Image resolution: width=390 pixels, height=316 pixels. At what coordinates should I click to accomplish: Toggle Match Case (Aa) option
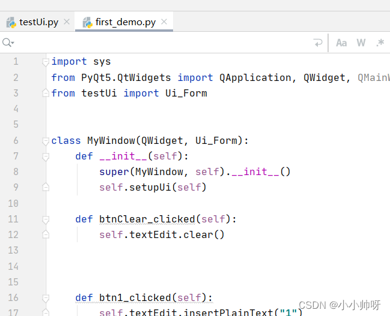341,43
